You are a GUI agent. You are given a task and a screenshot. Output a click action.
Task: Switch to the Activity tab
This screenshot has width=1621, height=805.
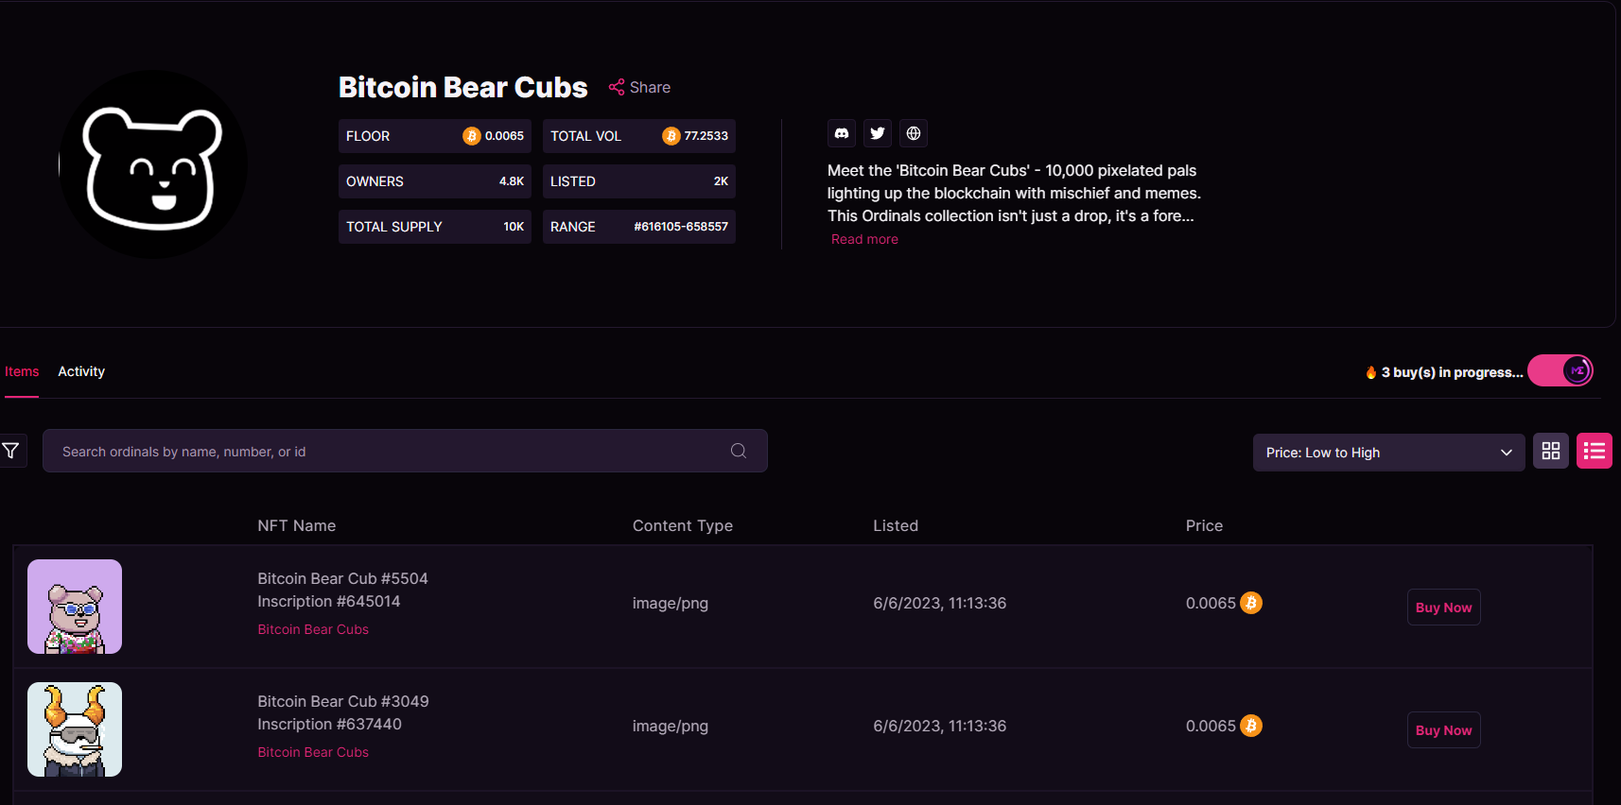click(x=81, y=371)
